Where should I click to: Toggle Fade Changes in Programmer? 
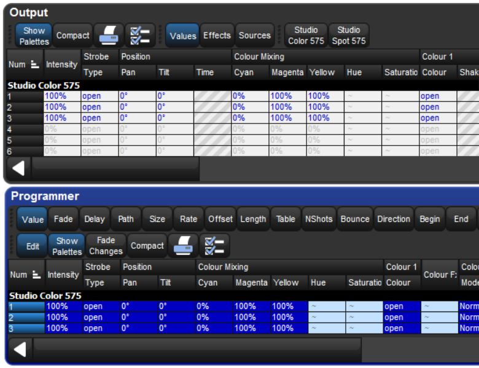[106, 246]
